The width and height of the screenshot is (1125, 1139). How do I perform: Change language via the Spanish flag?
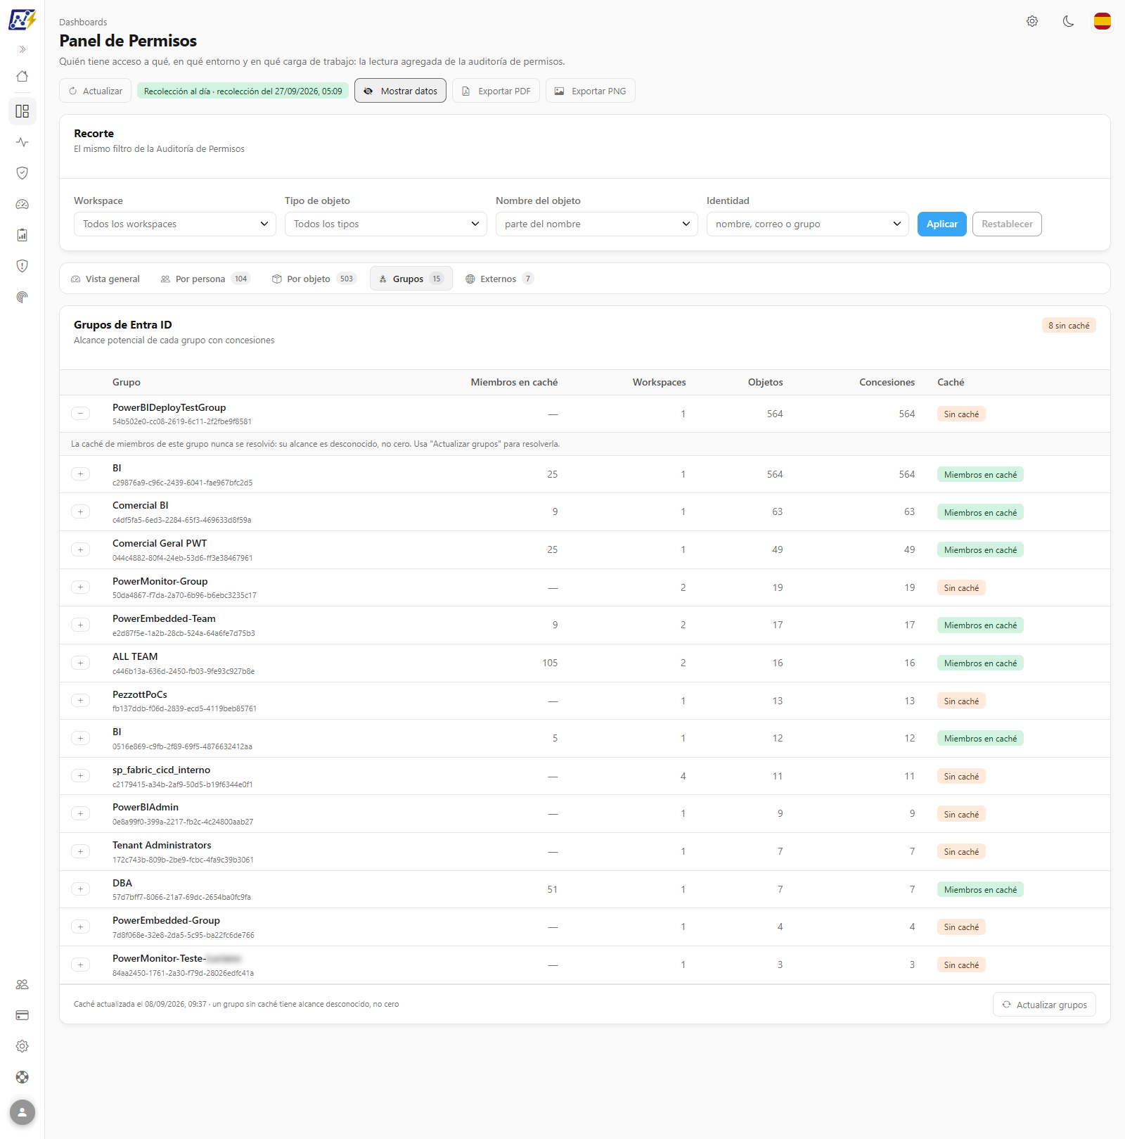pos(1102,21)
